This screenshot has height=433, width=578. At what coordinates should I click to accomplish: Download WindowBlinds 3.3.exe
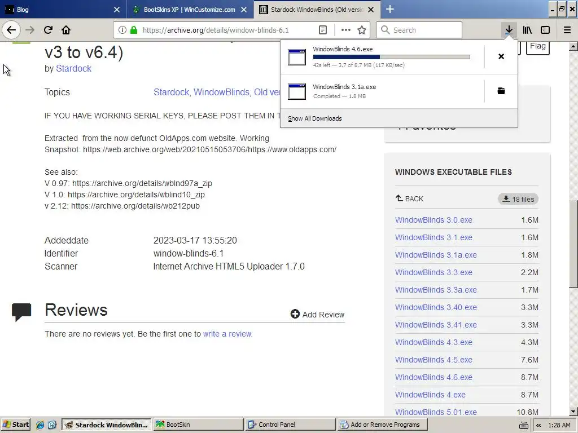click(433, 272)
